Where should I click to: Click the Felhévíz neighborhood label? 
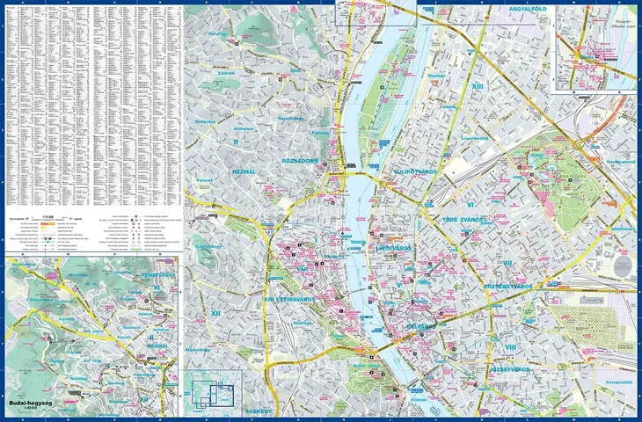tap(321, 133)
